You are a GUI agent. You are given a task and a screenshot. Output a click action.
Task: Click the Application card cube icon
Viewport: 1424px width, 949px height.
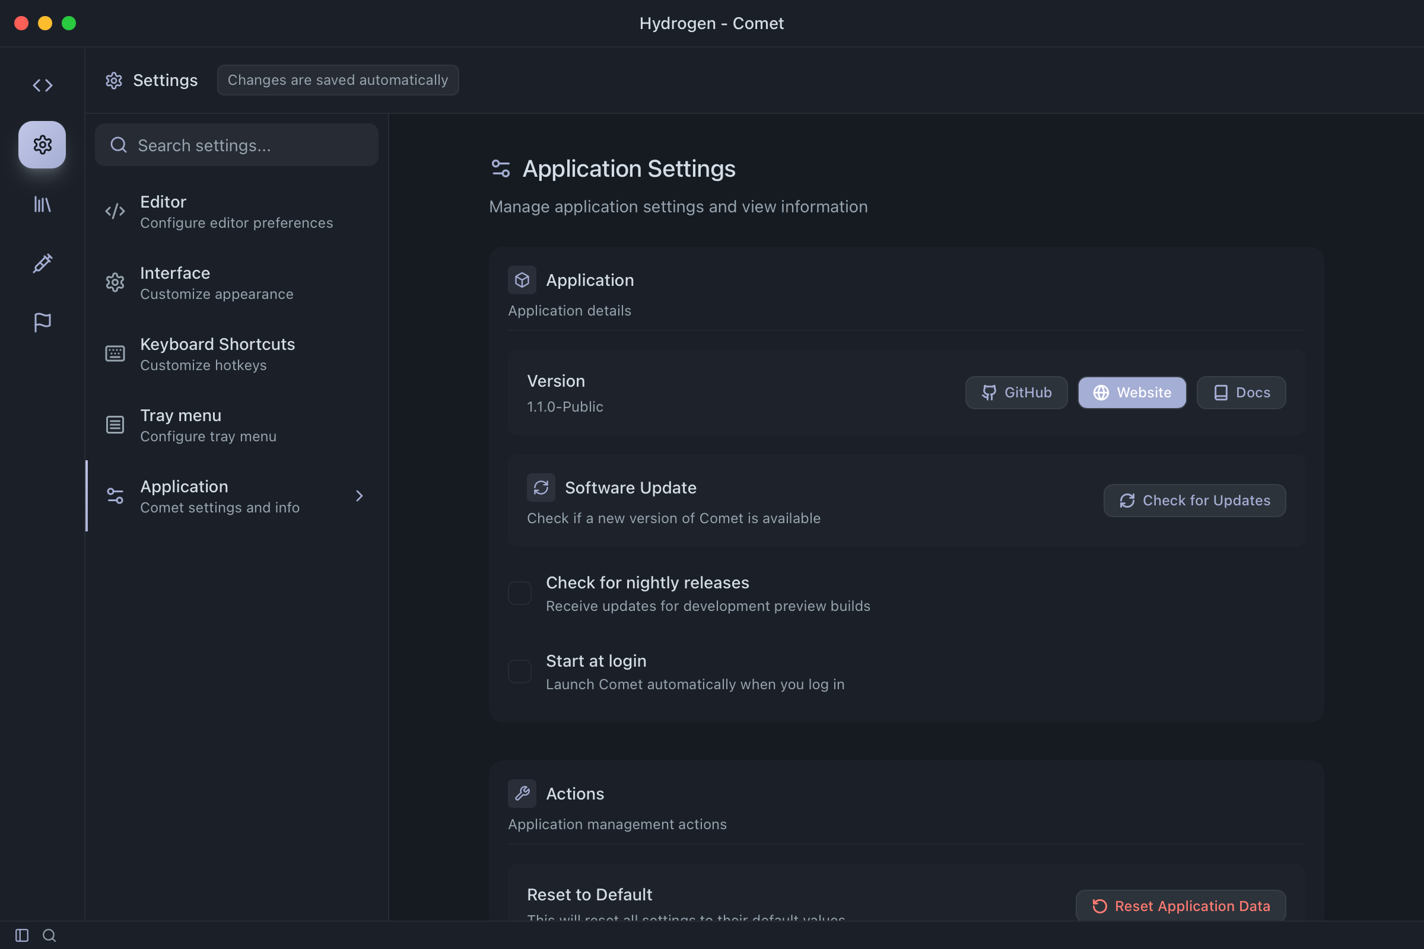522,279
